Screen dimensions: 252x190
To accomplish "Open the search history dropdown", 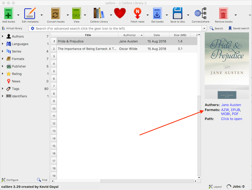I will (x=204, y=28).
